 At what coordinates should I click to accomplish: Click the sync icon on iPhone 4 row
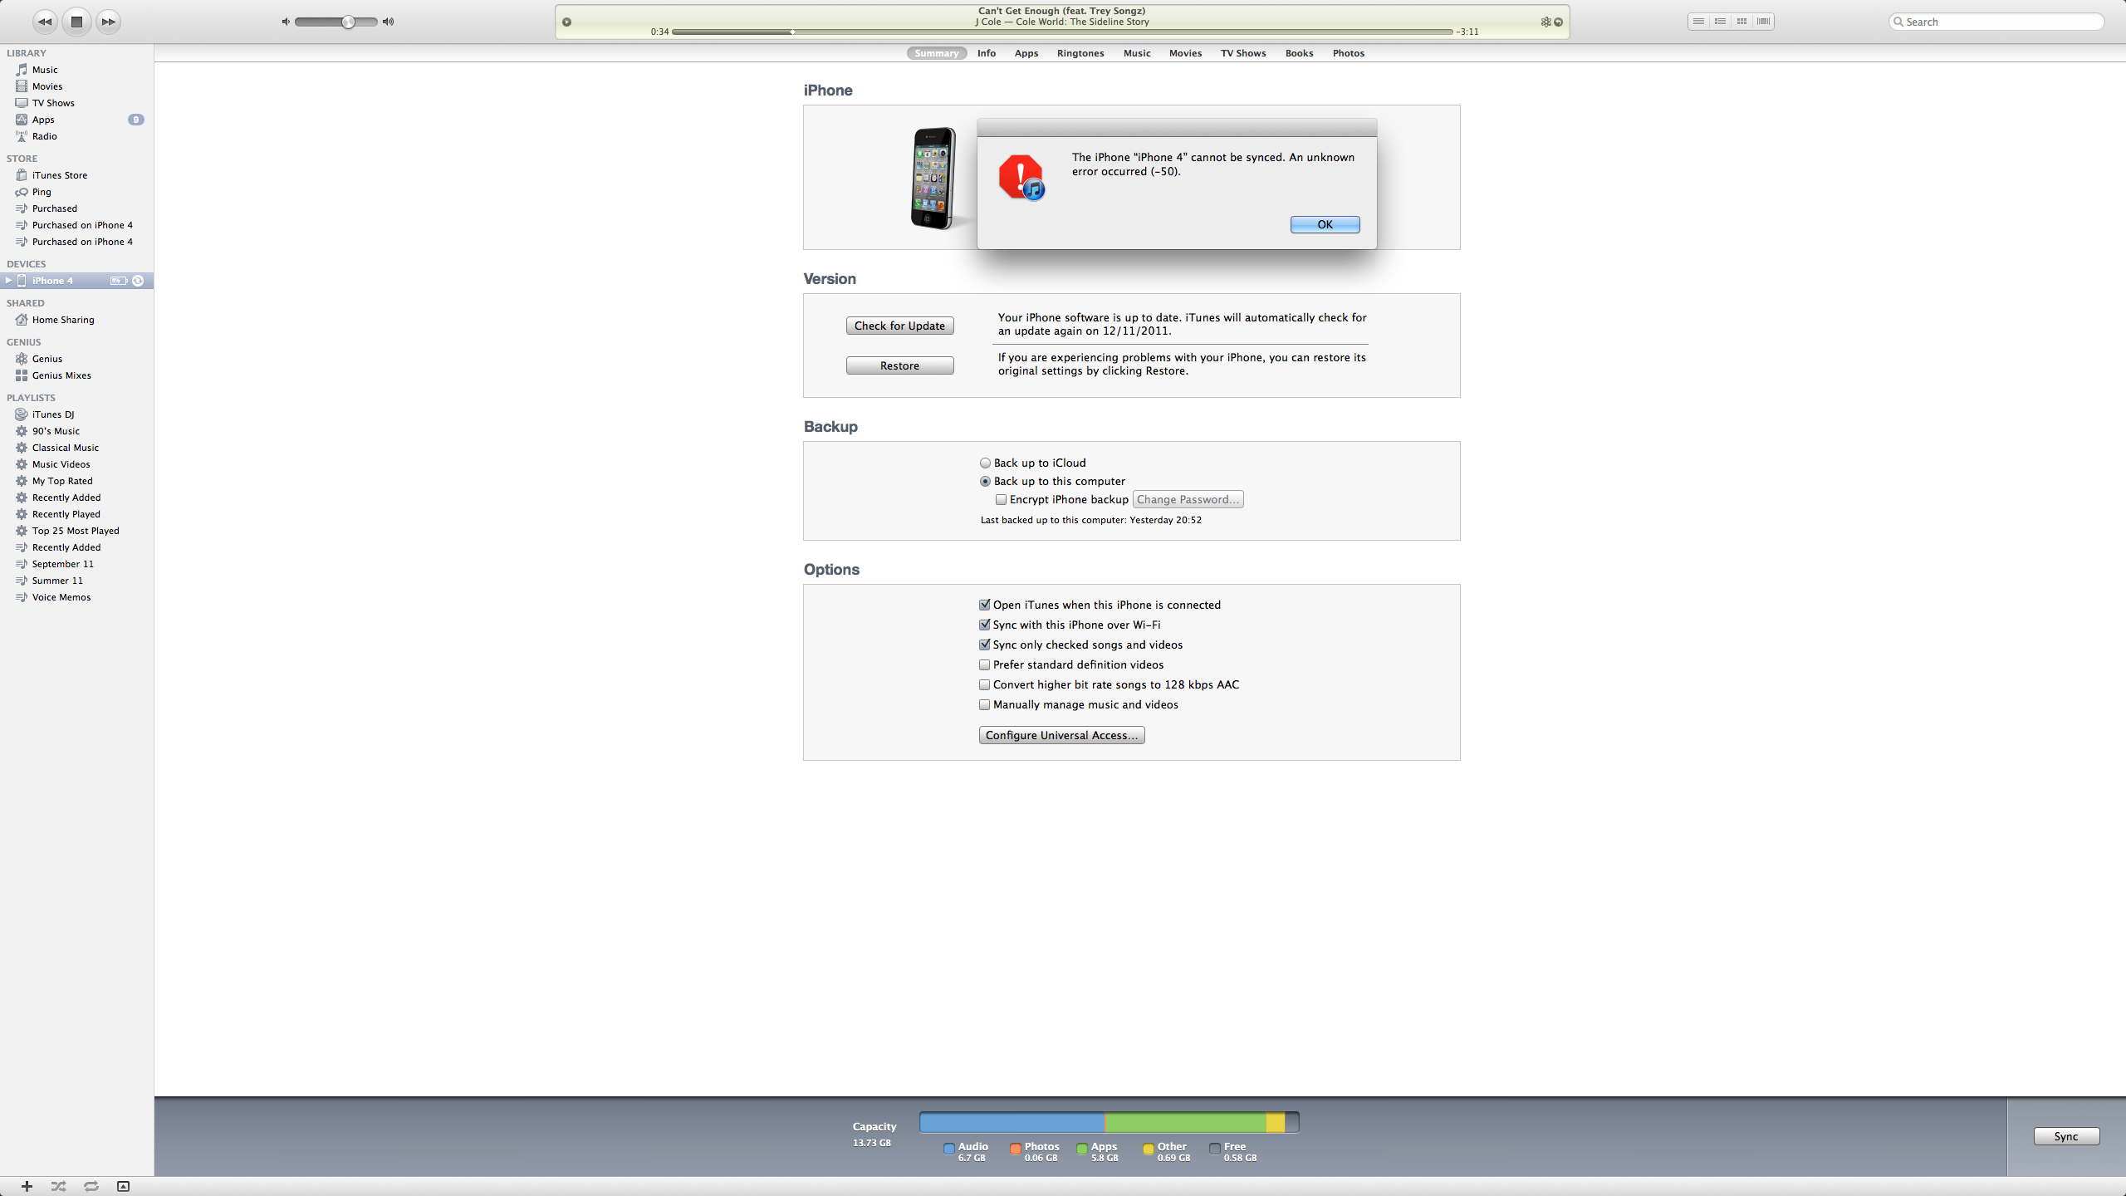coord(138,281)
